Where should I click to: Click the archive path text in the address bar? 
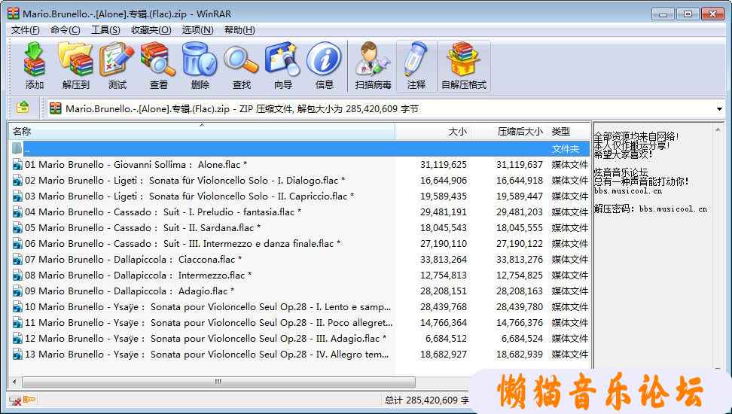pyautogui.click(x=242, y=108)
